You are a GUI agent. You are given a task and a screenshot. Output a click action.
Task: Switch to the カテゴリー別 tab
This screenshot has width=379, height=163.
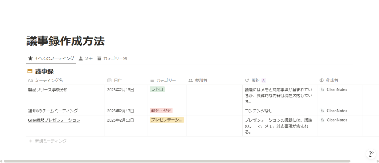112,58
